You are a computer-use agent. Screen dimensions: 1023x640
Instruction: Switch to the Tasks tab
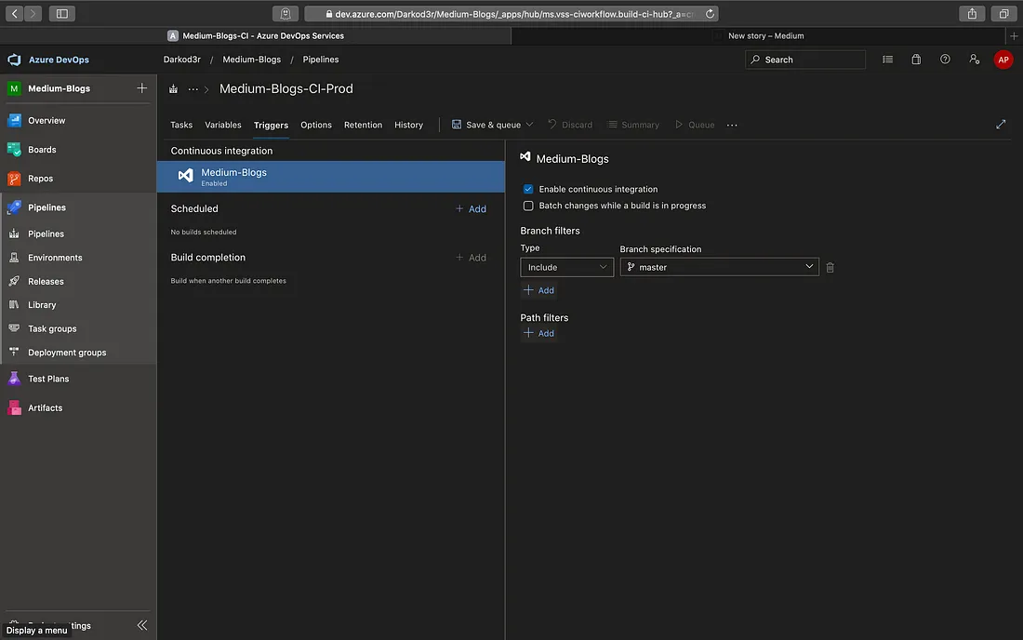tap(181, 125)
